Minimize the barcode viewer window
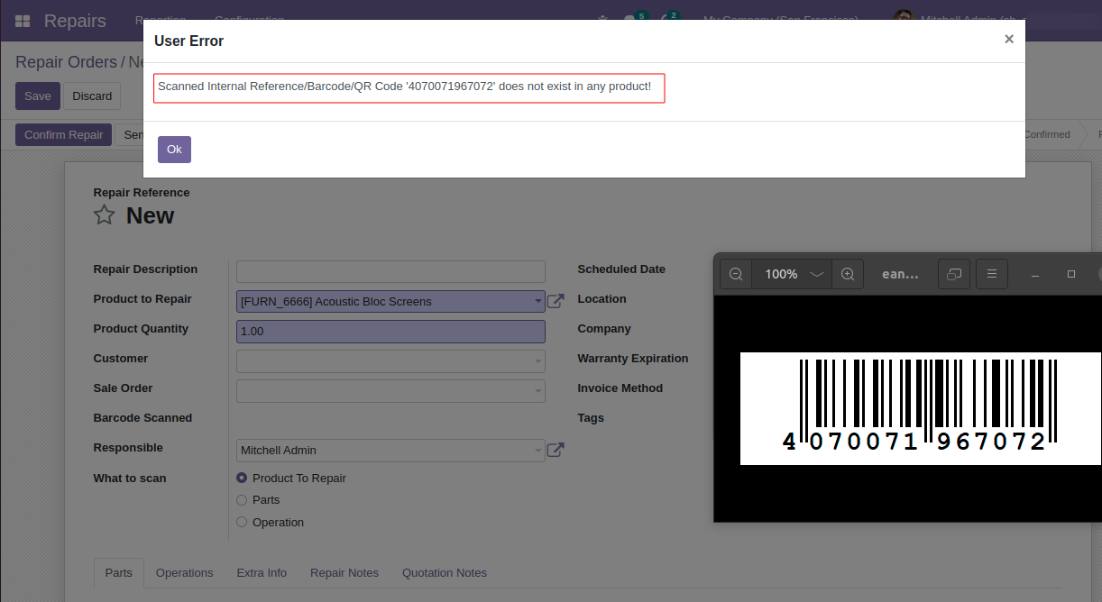Screen dimensions: 1102x602 1035,274
